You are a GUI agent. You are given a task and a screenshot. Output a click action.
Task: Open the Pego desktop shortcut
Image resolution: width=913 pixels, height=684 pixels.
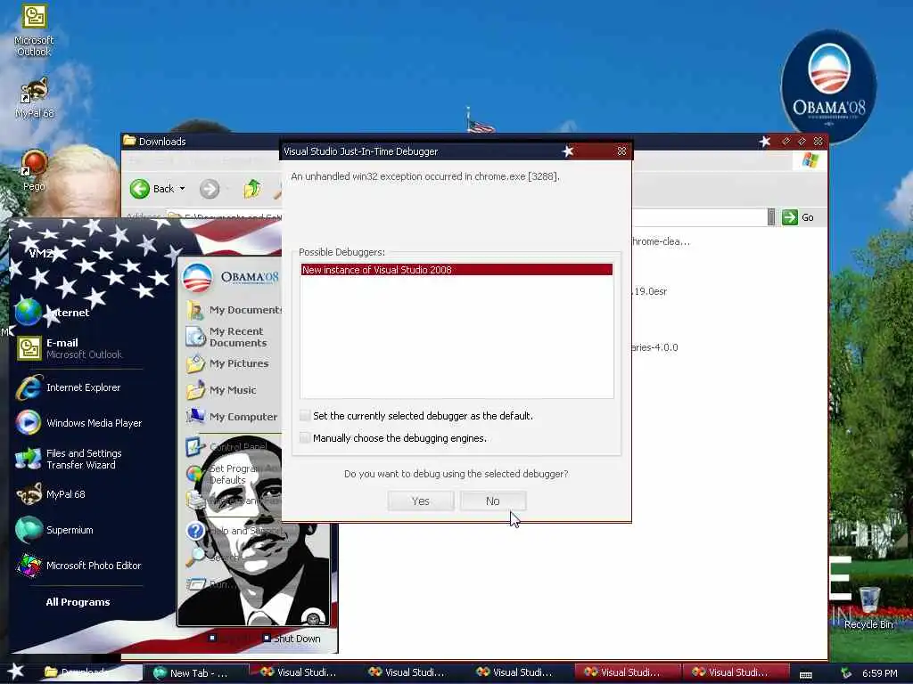tap(35, 170)
